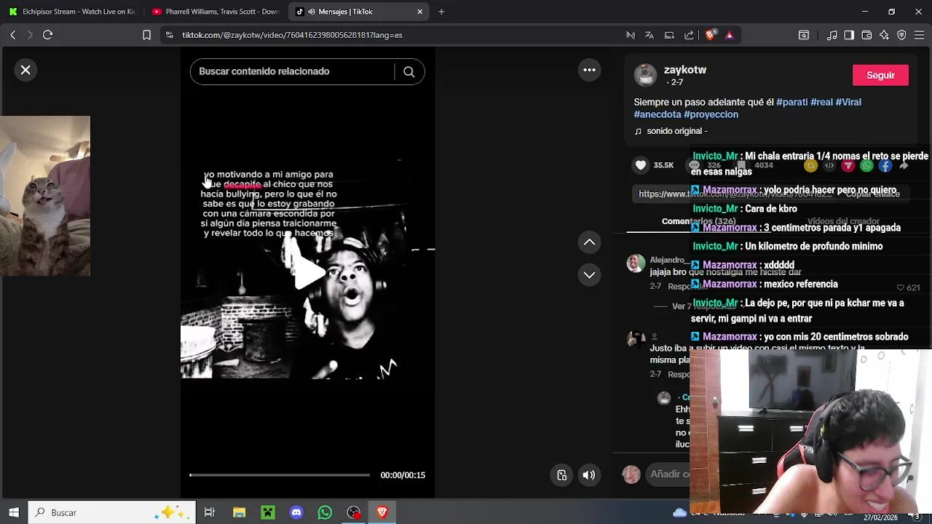Open the Windows Start menu
This screenshot has width=932, height=524.
pos(13,512)
